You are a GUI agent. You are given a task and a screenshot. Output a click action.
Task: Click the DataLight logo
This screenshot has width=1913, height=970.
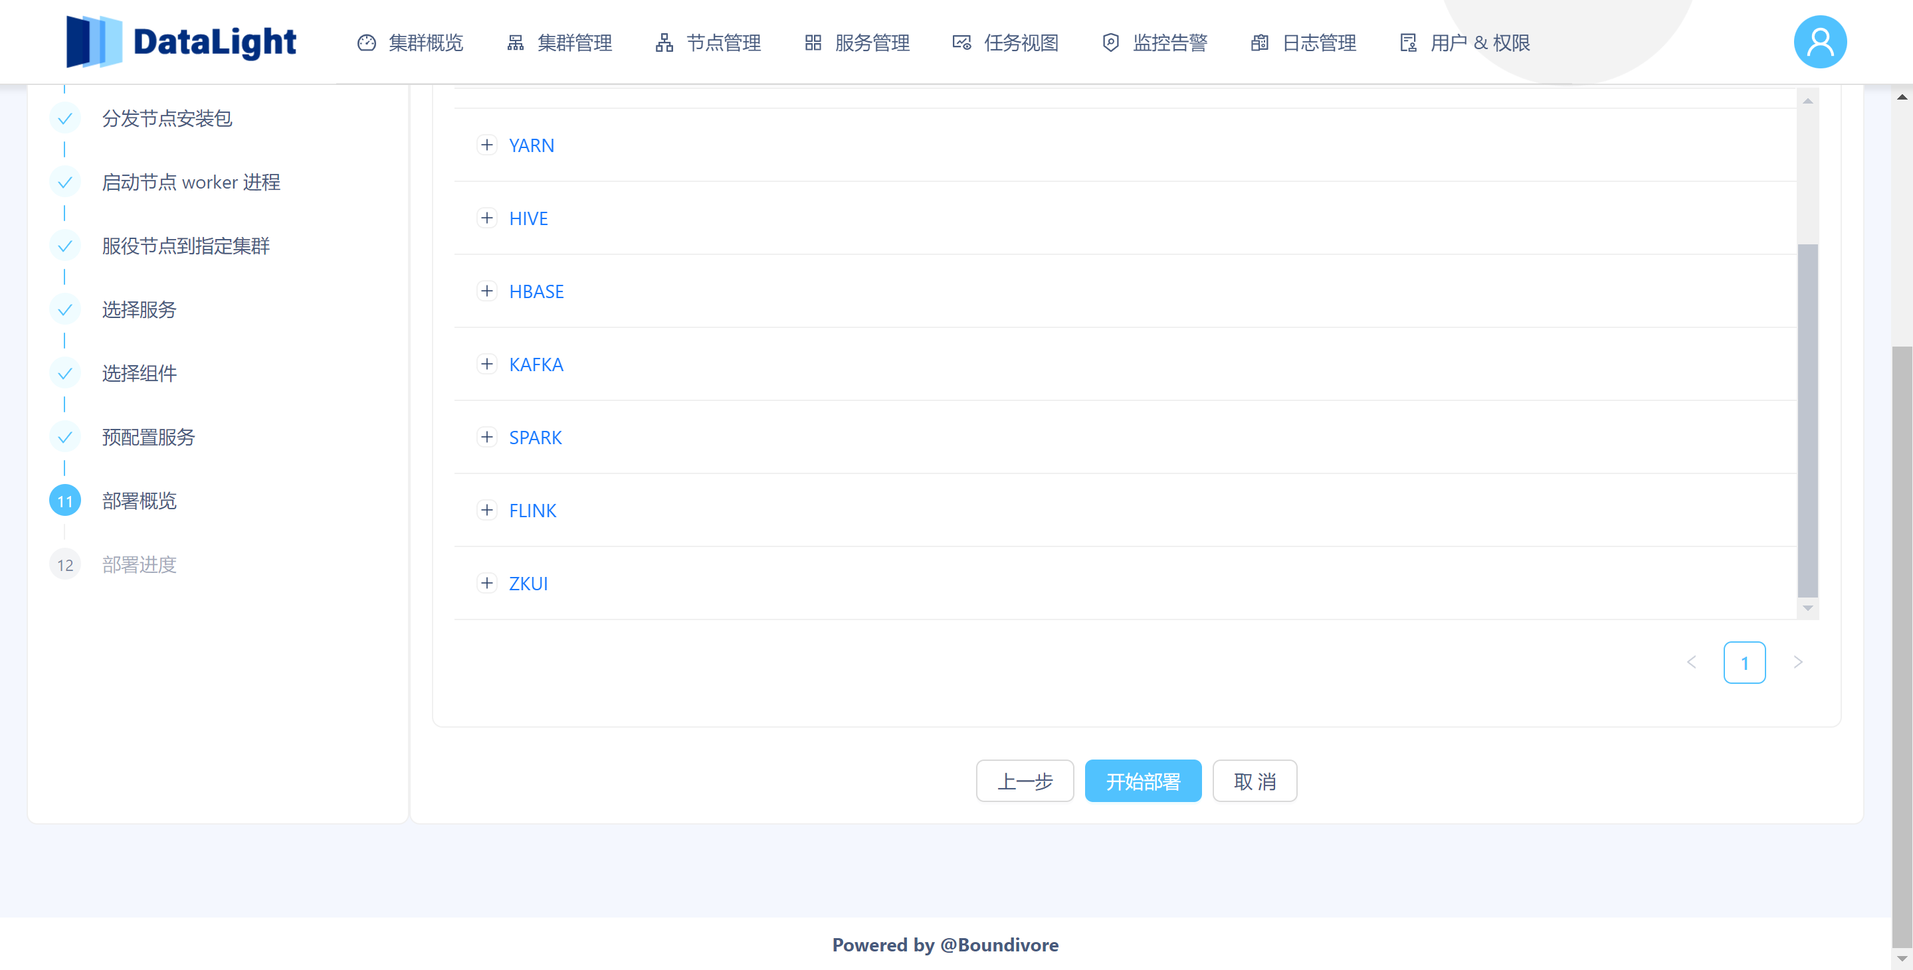tap(181, 42)
